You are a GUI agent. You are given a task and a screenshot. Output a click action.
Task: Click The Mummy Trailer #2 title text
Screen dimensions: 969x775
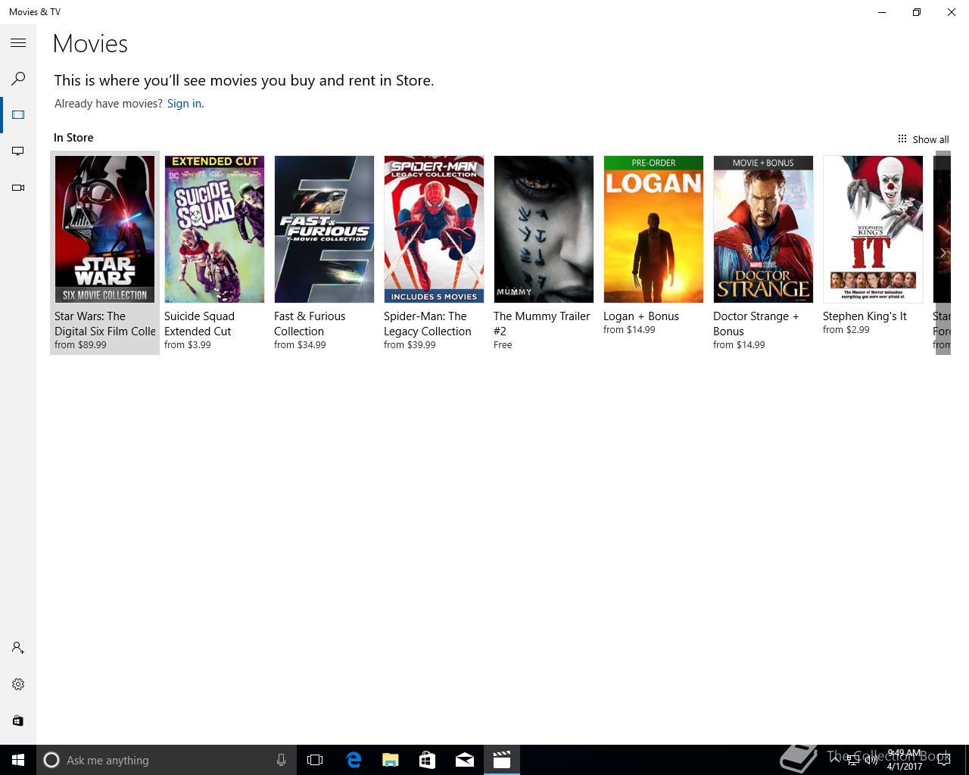(x=541, y=324)
